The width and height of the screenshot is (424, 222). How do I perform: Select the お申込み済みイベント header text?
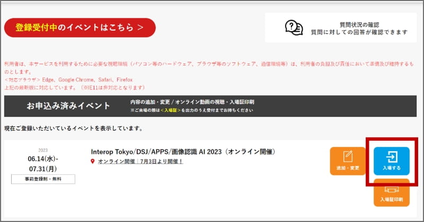(x=68, y=106)
